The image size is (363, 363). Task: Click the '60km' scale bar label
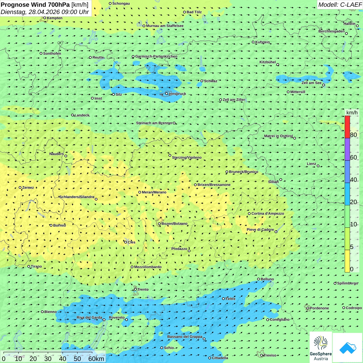coord(96,359)
